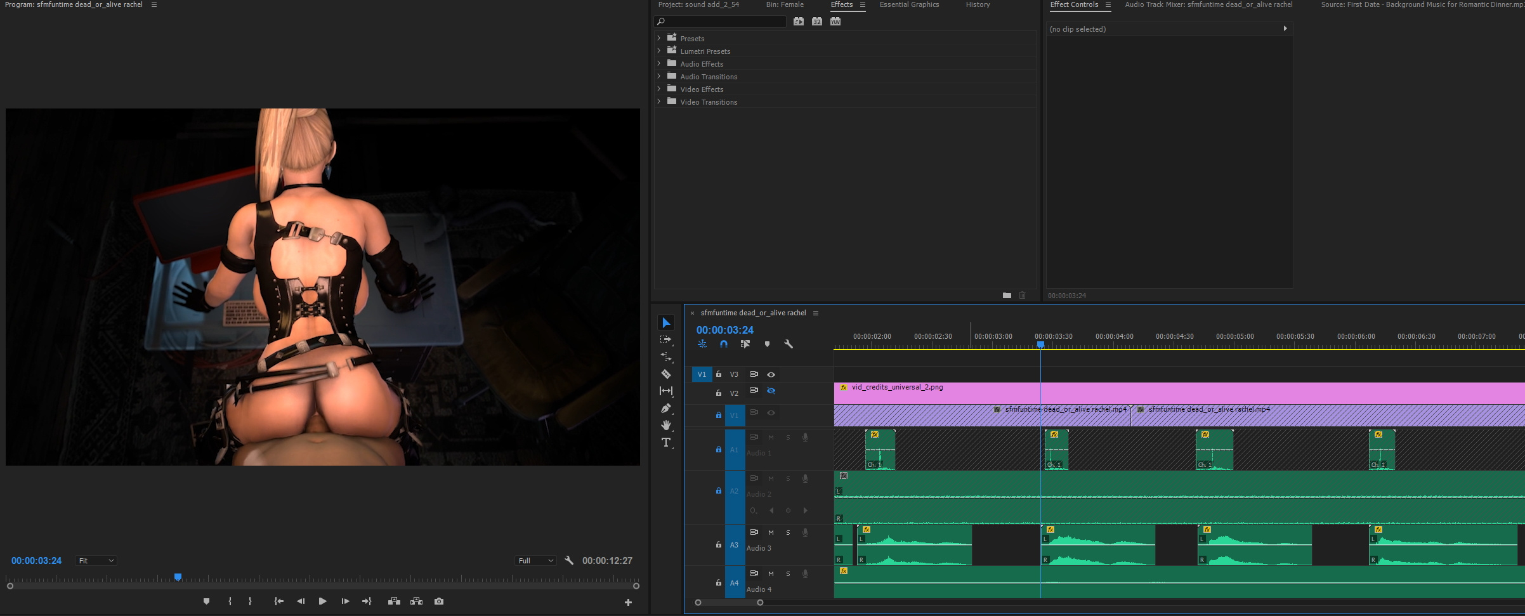This screenshot has width=1525, height=616.
Task: Solo the Audio 3 track
Action: (x=788, y=532)
